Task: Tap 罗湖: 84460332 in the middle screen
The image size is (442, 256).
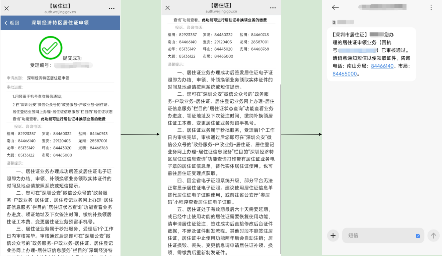Action: tap(218, 35)
